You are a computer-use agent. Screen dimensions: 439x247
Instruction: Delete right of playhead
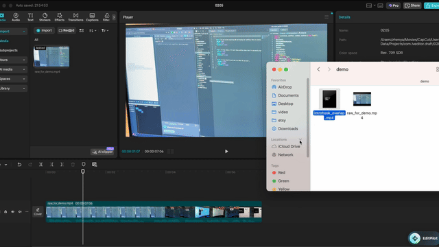click(62, 165)
